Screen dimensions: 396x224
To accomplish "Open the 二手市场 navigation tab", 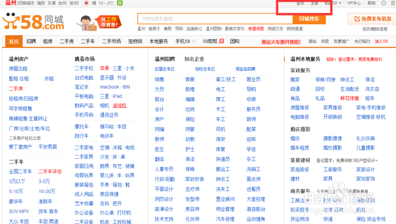I will (111, 41).
